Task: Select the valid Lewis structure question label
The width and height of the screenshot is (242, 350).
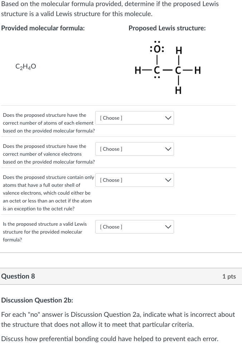Action: pyautogui.click(x=45, y=232)
